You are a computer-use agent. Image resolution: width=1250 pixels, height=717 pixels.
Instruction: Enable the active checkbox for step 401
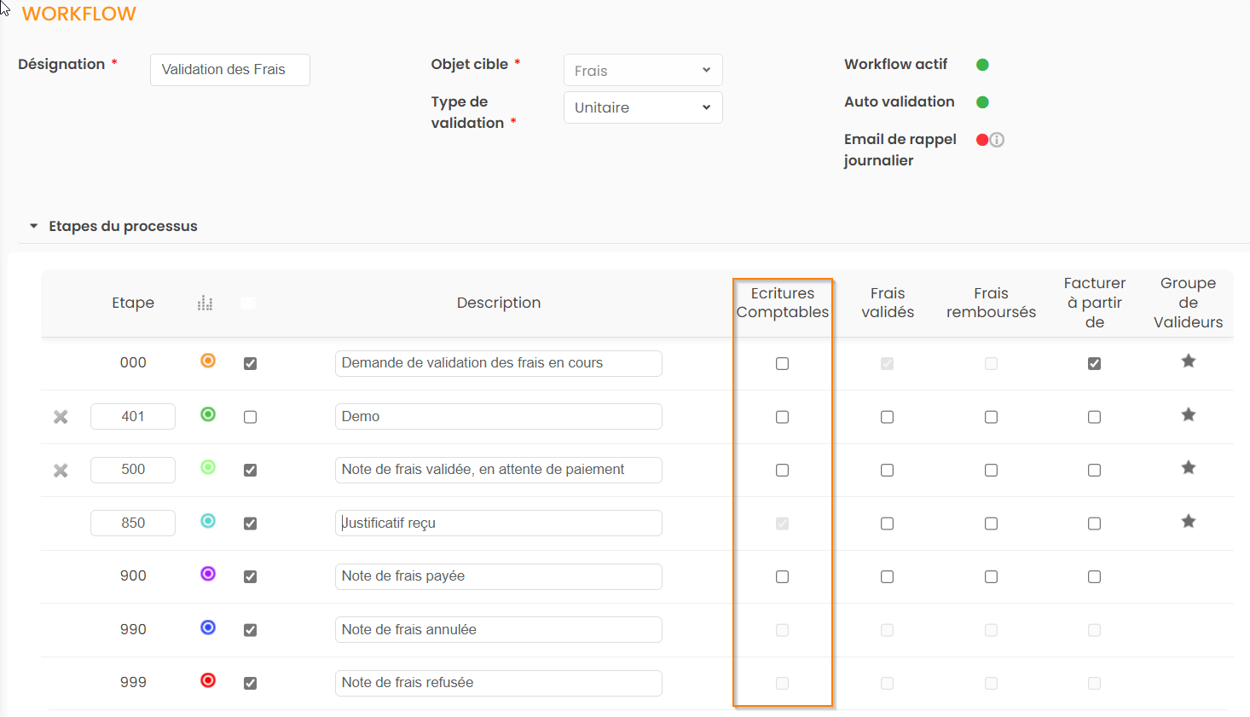click(x=250, y=417)
